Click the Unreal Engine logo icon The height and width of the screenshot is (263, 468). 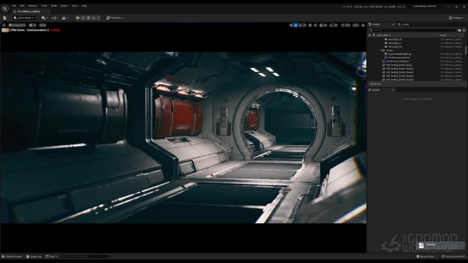click(x=4, y=8)
